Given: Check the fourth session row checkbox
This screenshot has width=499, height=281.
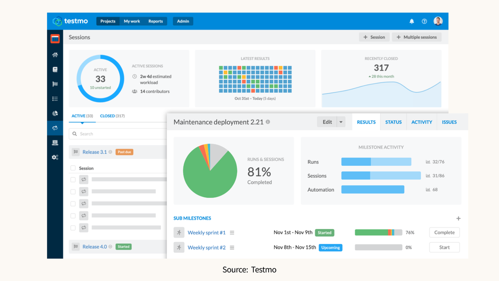Looking at the screenshot, I should click(73, 215).
